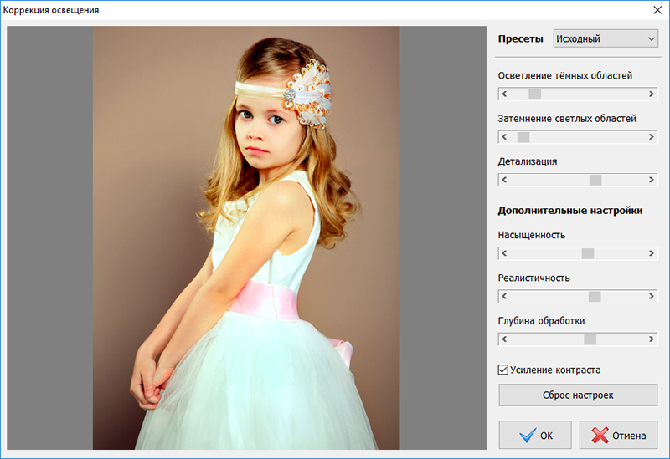Toggle the Усиление контраста checkbox
Screen dimensions: 670x459
(x=503, y=370)
